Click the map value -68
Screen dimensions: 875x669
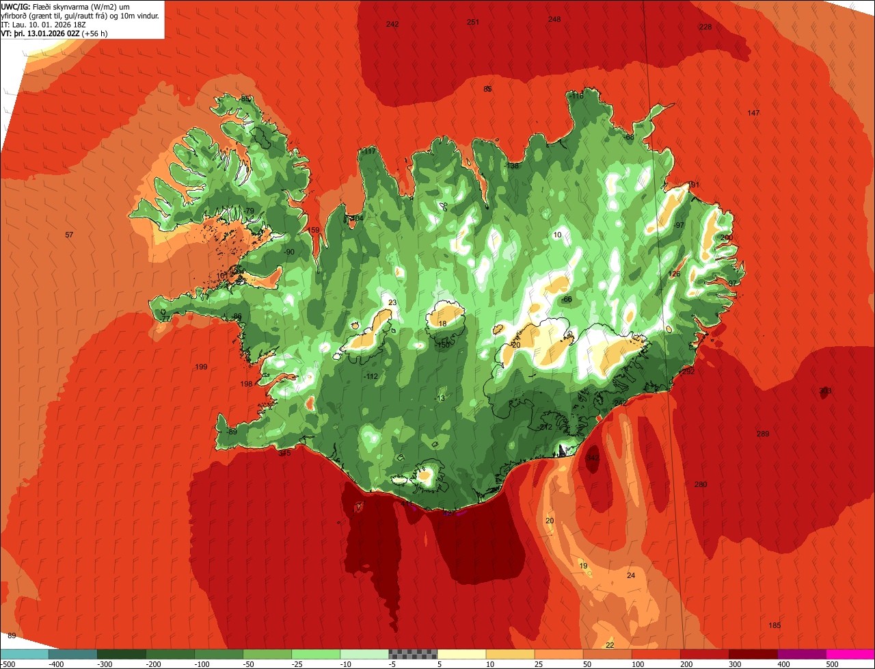pyautogui.click(x=630, y=137)
